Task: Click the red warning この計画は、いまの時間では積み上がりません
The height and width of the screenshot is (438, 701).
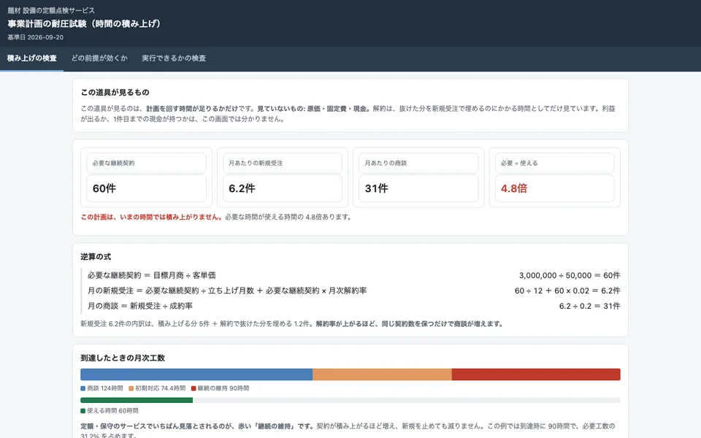Action: coord(152,218)
